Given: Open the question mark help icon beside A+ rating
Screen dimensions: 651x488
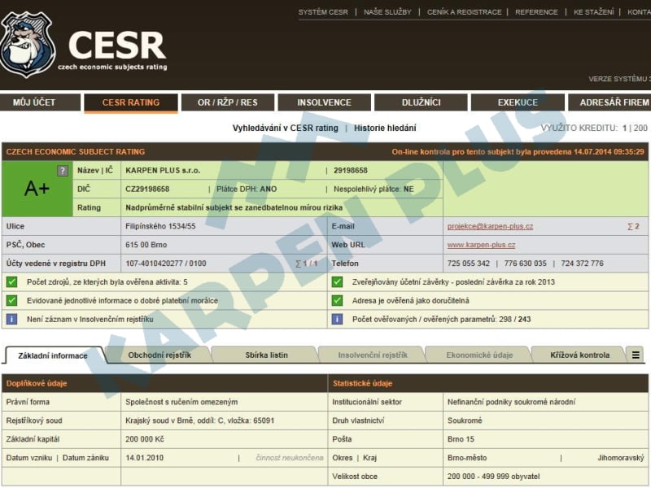Looking at the screenshot, I should pos(63,171).
